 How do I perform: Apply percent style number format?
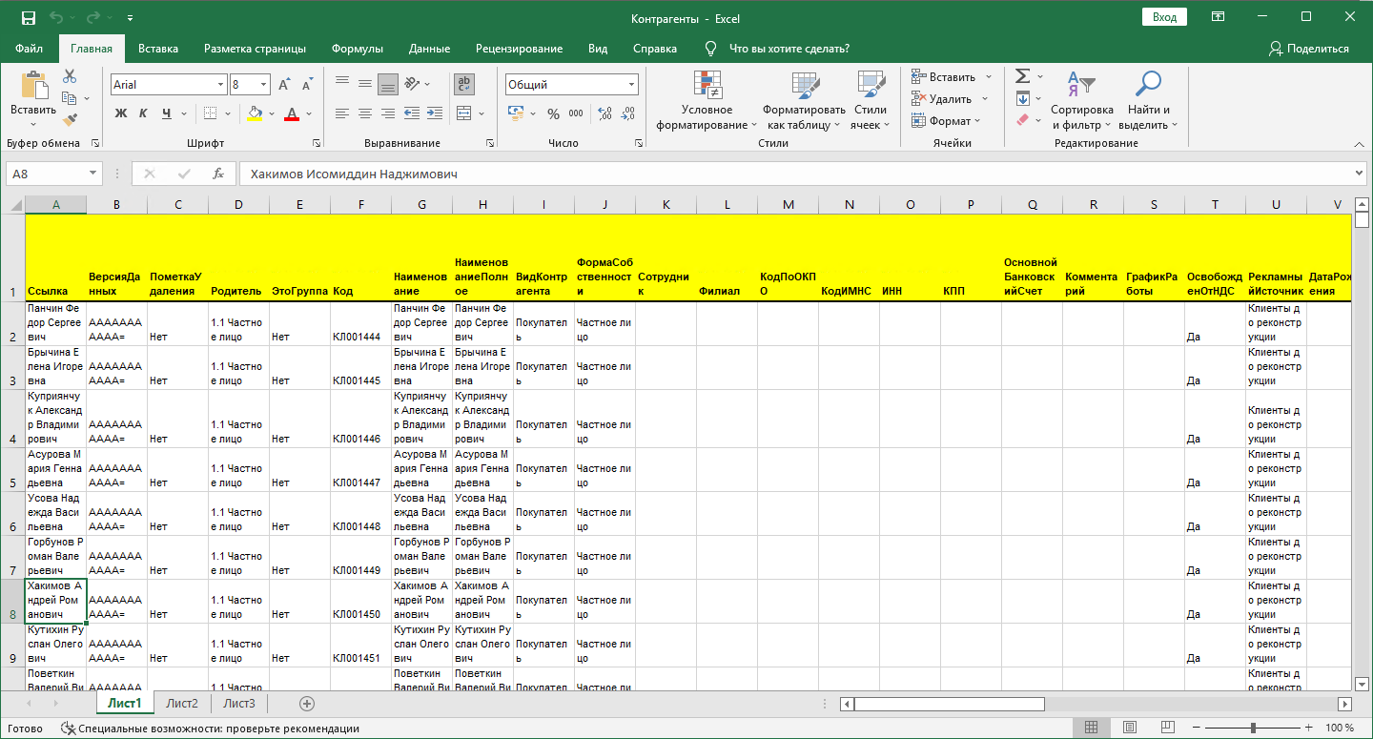pos(553,113)
